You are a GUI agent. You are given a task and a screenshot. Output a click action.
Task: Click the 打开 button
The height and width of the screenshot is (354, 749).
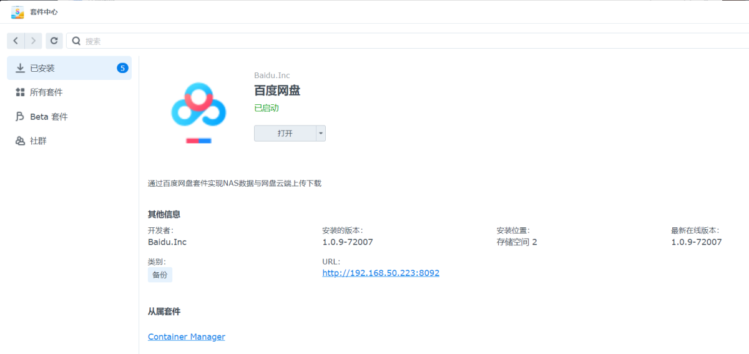[285, 134]
